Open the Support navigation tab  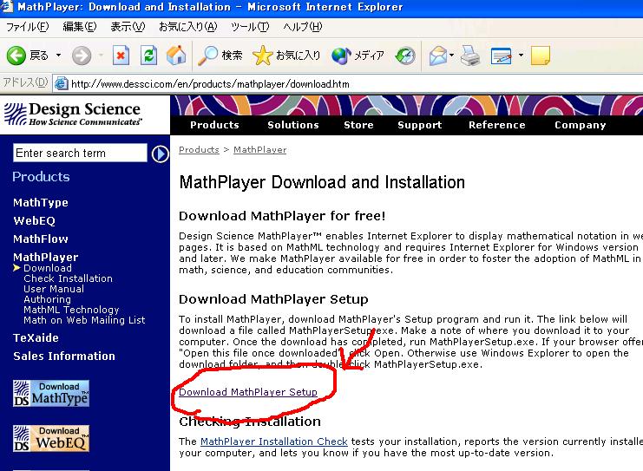[x=419, y=125]
